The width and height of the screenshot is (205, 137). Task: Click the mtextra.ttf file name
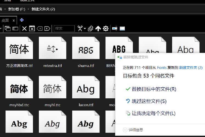53,66
